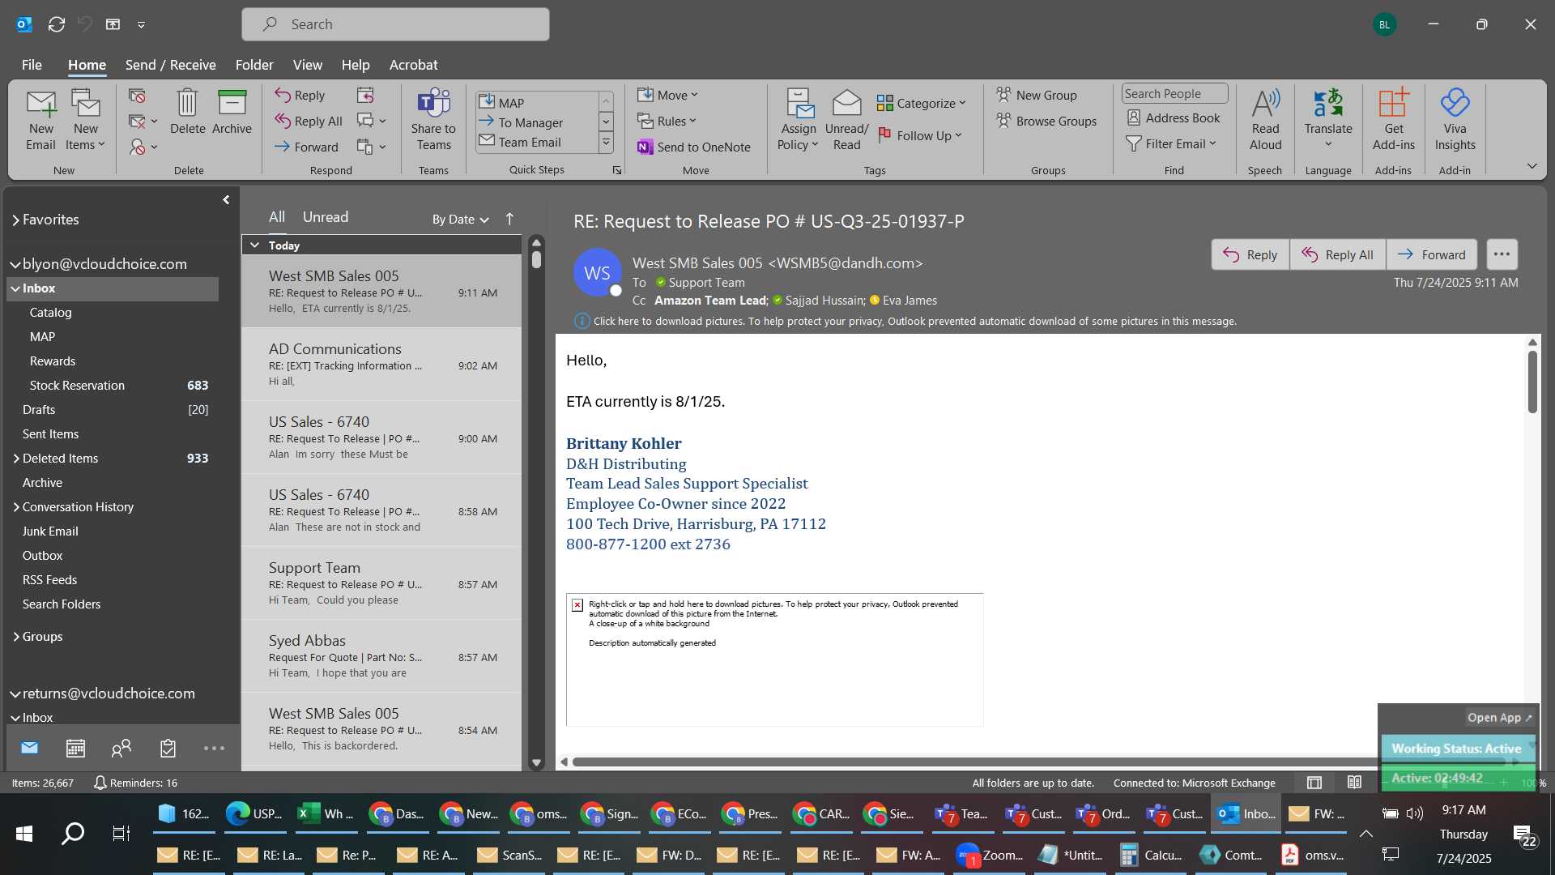Expand the Conversation History folder
The width and height of the screenshot is (1555, 875).
click(x=15, y=507)
